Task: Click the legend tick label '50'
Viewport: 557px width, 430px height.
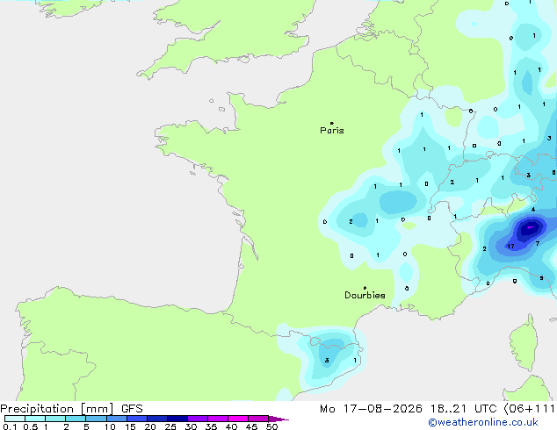Action: coord(271,426)
